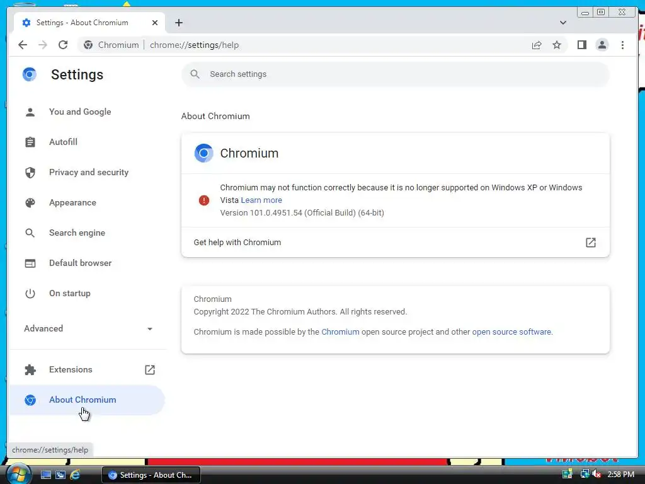The image size is (645, 484).
Task: Launch Internet Explorer from taskbar
Action: [x=75, y=475]
